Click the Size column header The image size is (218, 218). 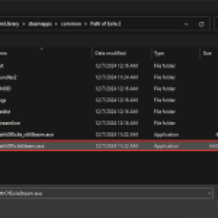(x=207, y=53)
